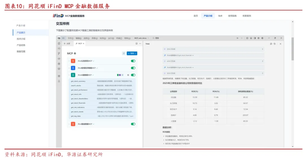Click the MCP help question mark icon
This screenshot has width=305, height=158.
click(75, 54)
